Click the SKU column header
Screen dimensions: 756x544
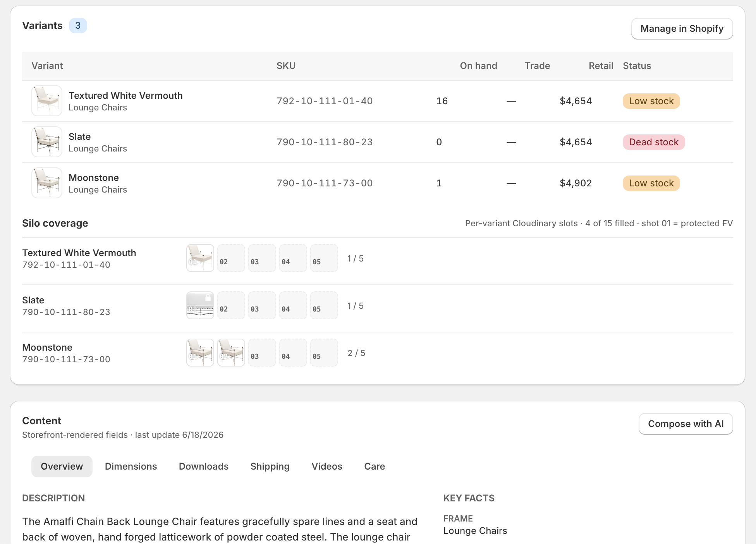pos(286,66)
